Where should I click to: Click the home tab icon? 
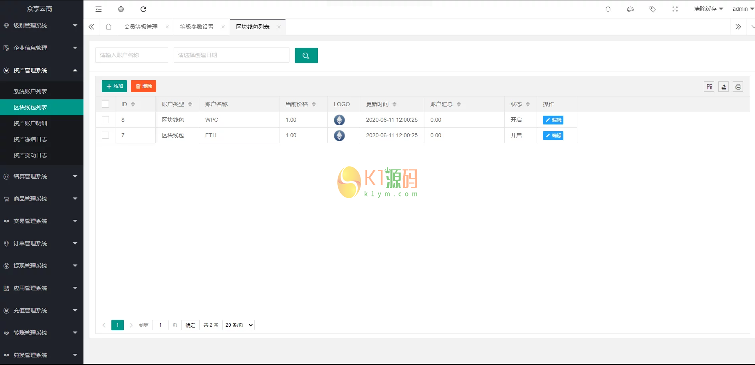pyautogui.click(x=109, y=27)
